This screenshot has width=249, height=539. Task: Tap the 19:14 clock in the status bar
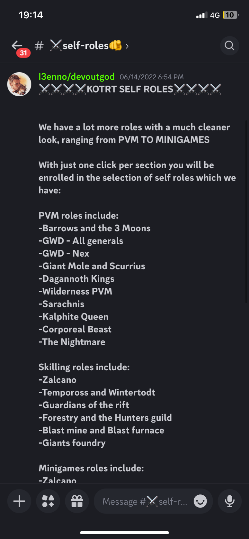[x=31, y=15]
